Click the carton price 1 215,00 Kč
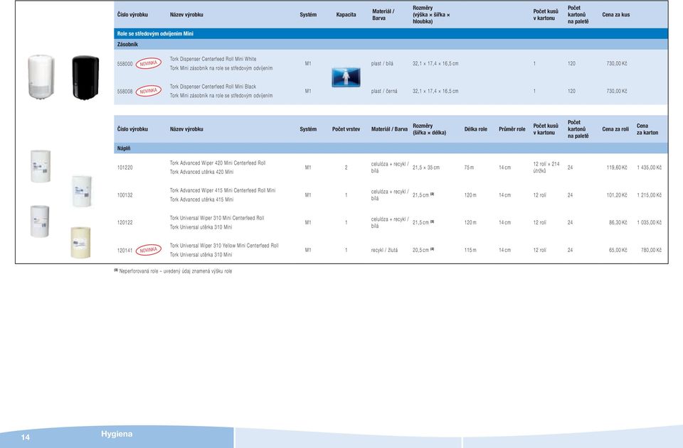 649,195
